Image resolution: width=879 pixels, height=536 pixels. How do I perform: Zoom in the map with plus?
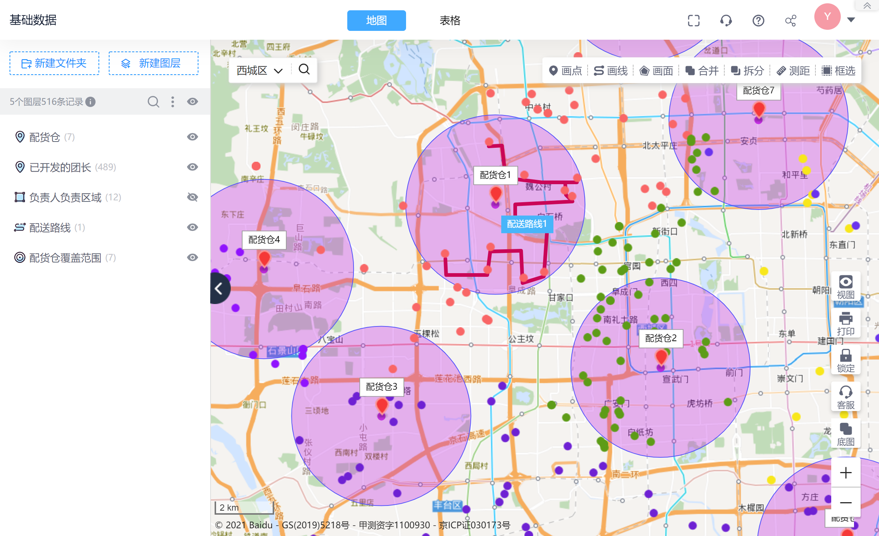tap(846, 473)
